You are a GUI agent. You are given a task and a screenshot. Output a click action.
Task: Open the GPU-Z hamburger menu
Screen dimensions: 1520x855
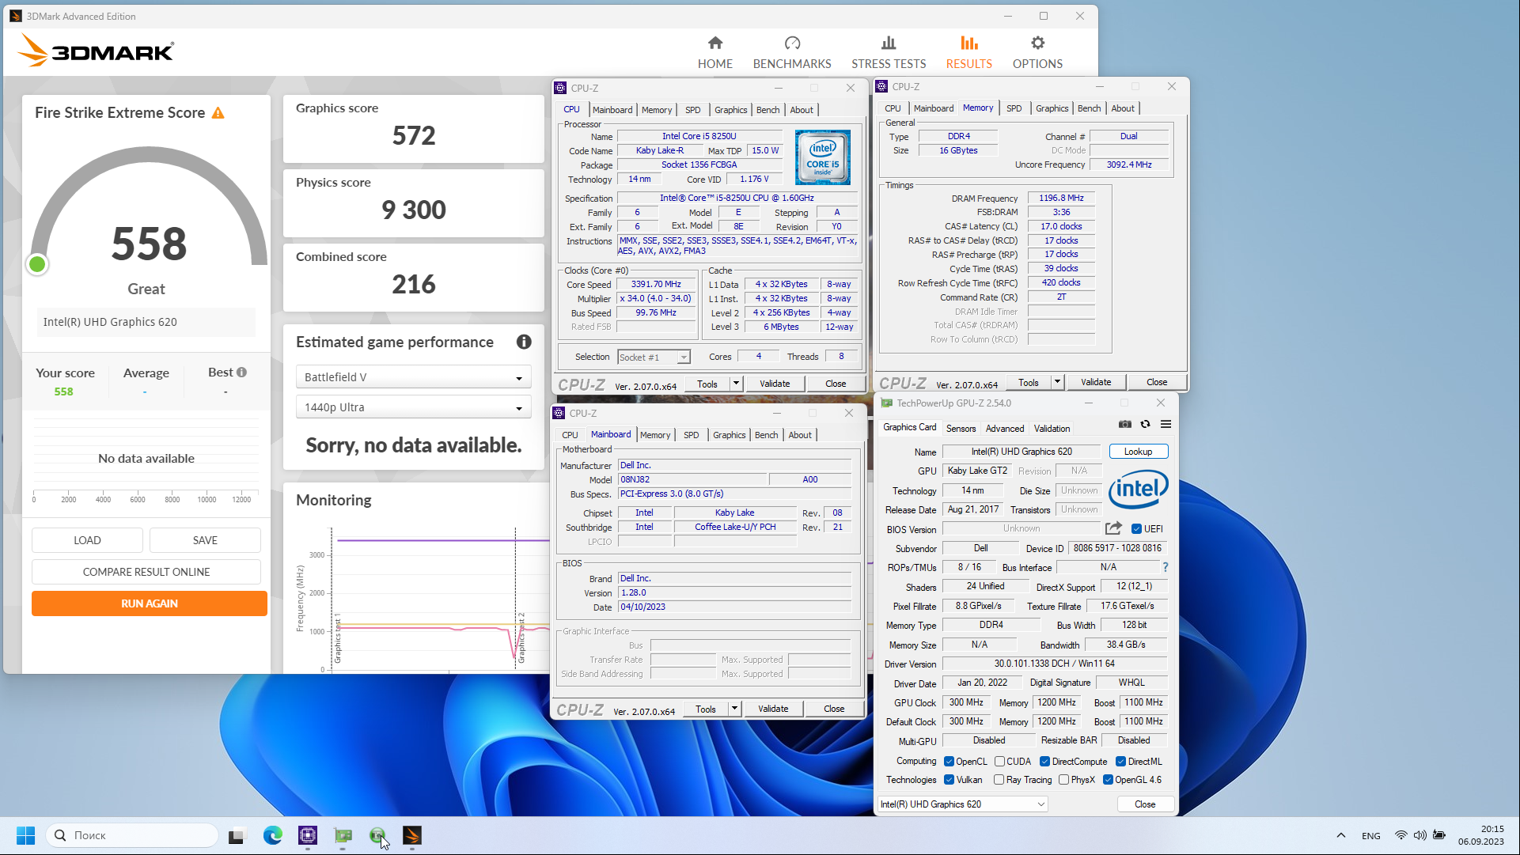1166,425
